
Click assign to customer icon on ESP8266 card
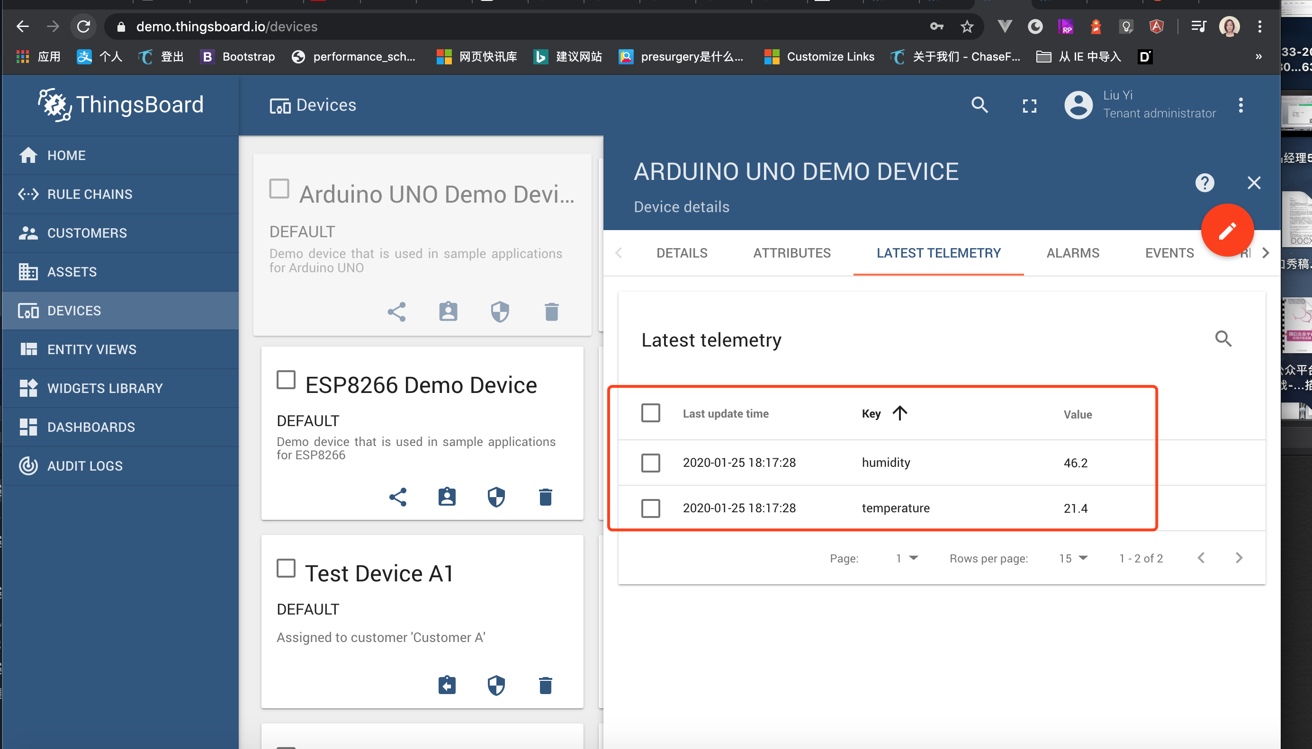447,497
